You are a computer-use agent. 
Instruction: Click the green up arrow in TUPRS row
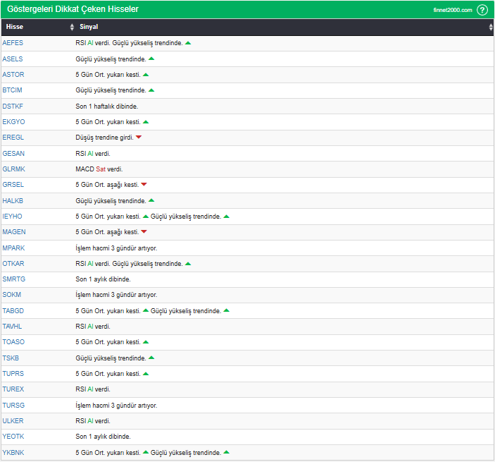point(146,373)
